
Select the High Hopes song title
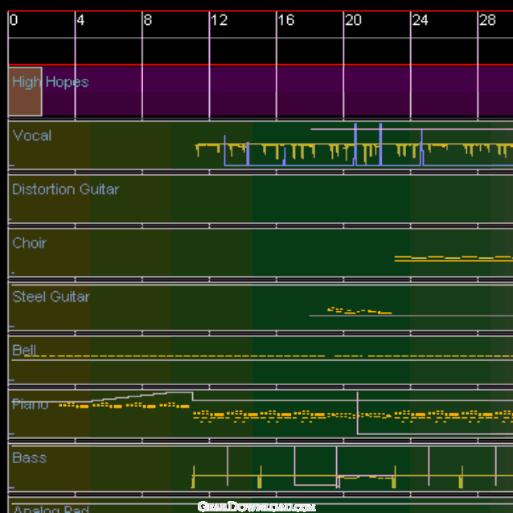(x=51, y=82)
